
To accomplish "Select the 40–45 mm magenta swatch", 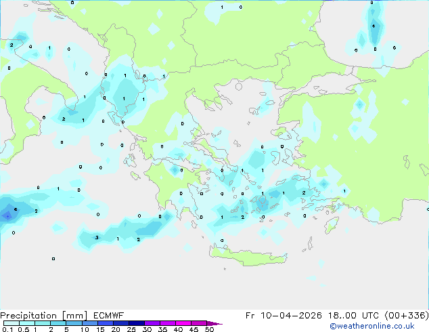I will (183, 323).
